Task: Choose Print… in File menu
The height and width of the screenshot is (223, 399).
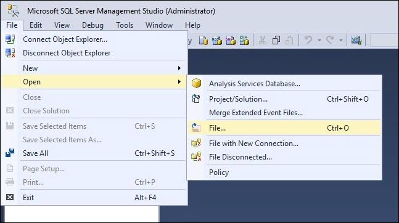Action: (x=94, y=182)
